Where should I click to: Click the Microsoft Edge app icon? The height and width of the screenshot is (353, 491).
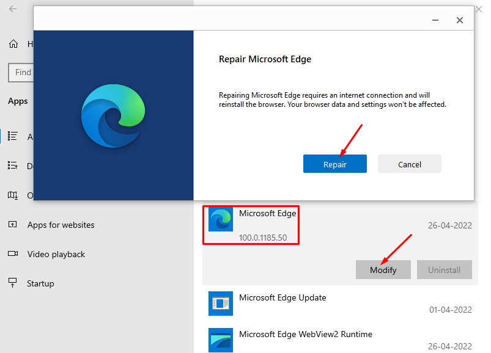coord(220,218)
